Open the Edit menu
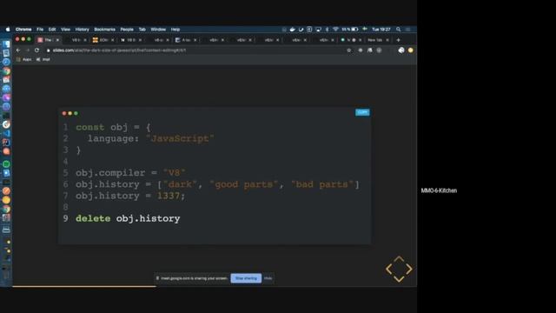This screenshot has height=313, width=556. tap(52, 30)
